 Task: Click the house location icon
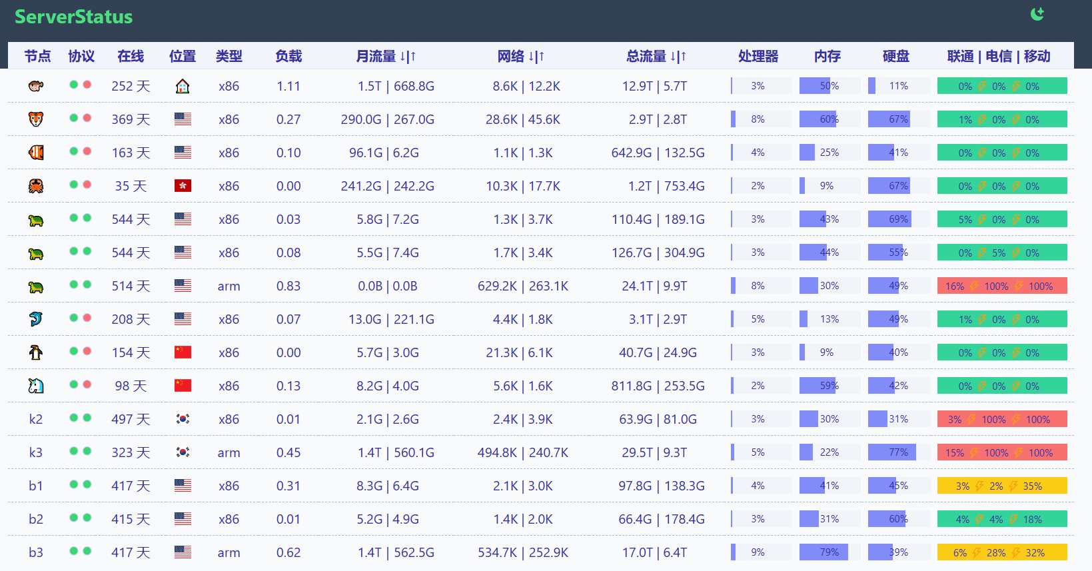[183, 86]
